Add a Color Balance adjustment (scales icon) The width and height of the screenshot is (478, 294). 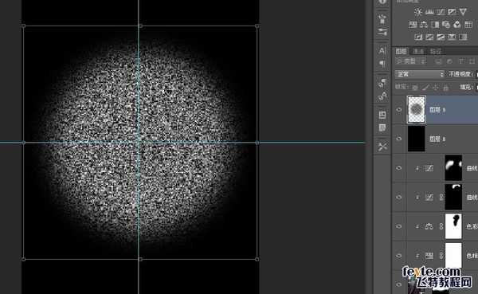(424, 25)
